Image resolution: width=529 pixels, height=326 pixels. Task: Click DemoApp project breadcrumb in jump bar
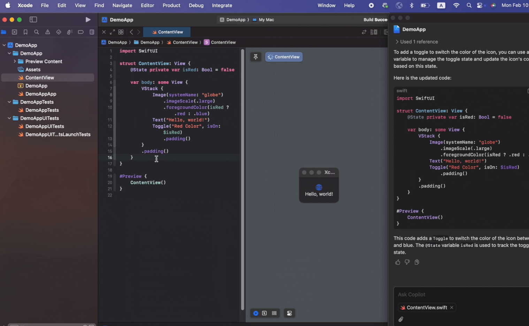[x=114, y=42]
